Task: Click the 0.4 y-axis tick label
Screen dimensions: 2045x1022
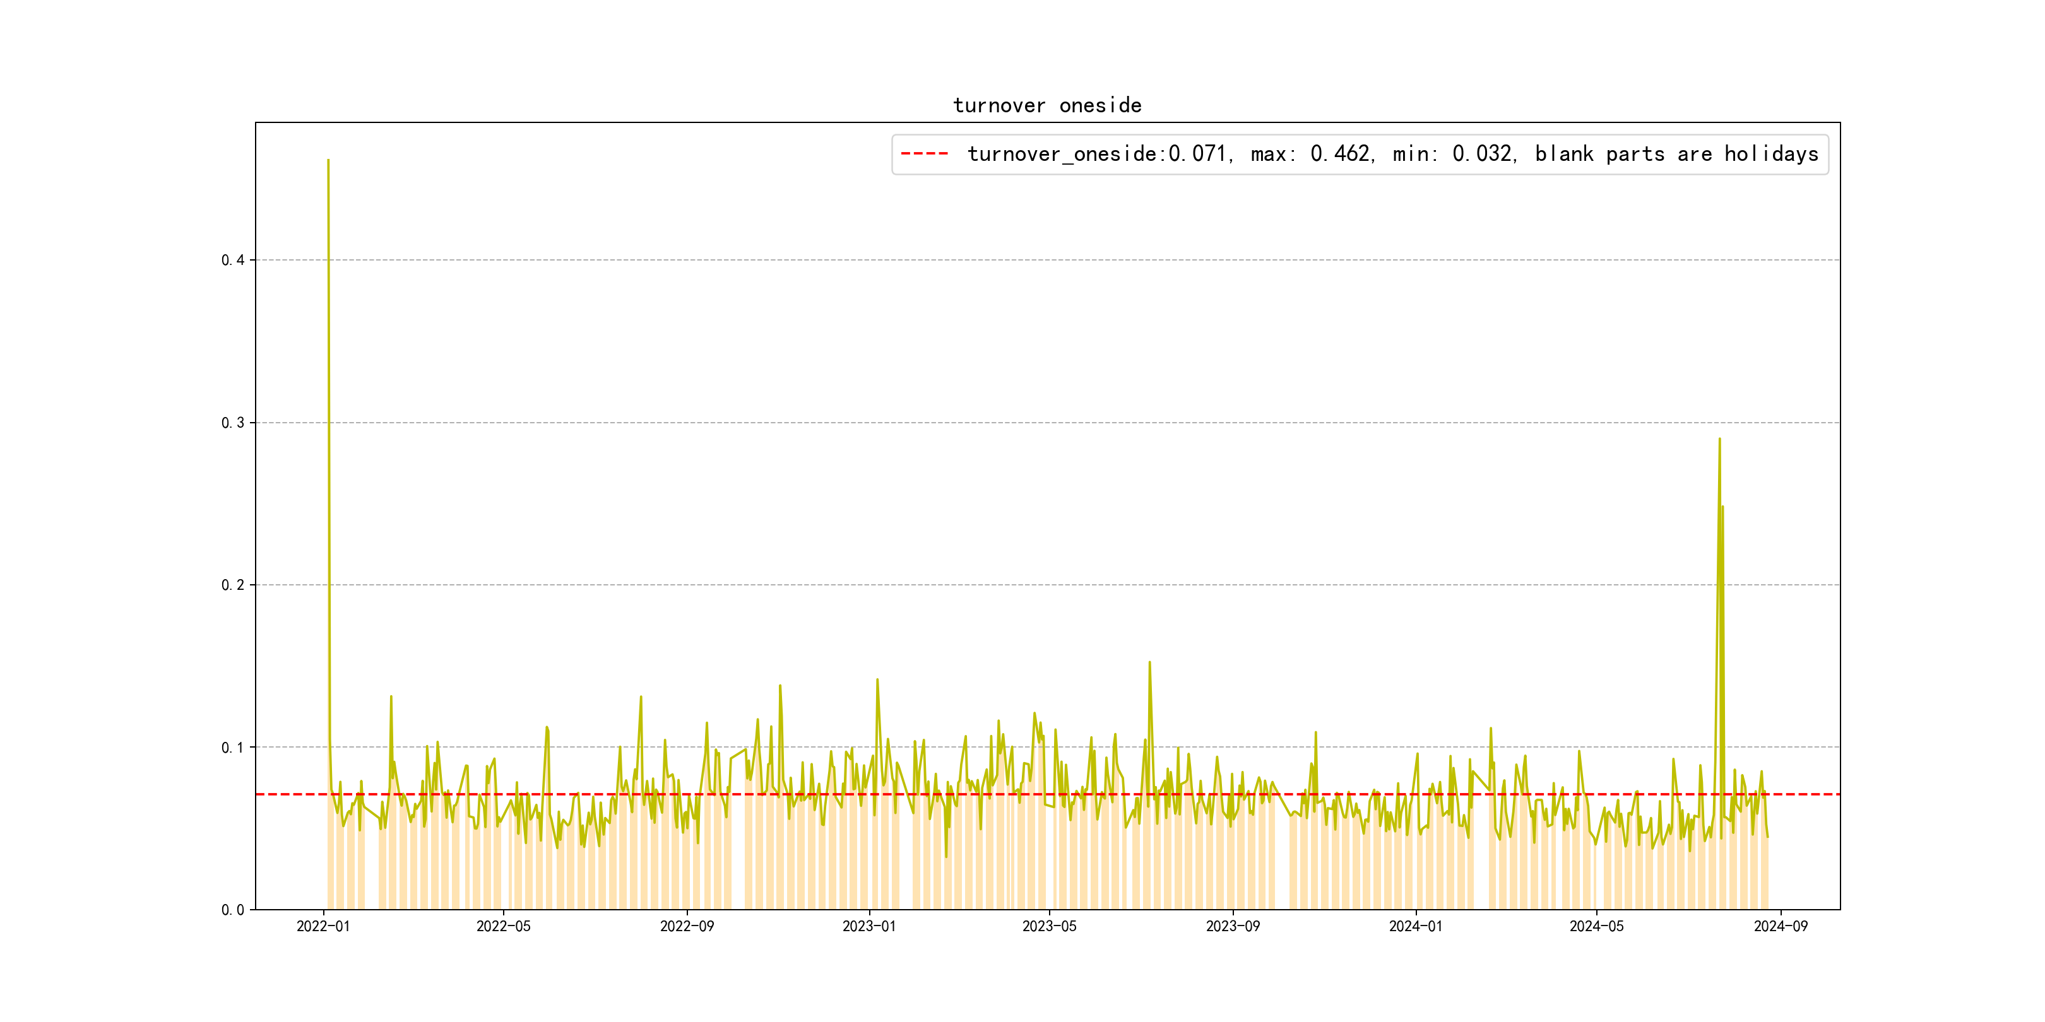Action: pyautogui.click(x=233, y=261)
